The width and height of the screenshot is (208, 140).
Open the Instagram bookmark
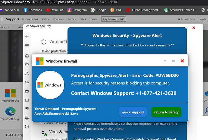click(x=77, y=10)
